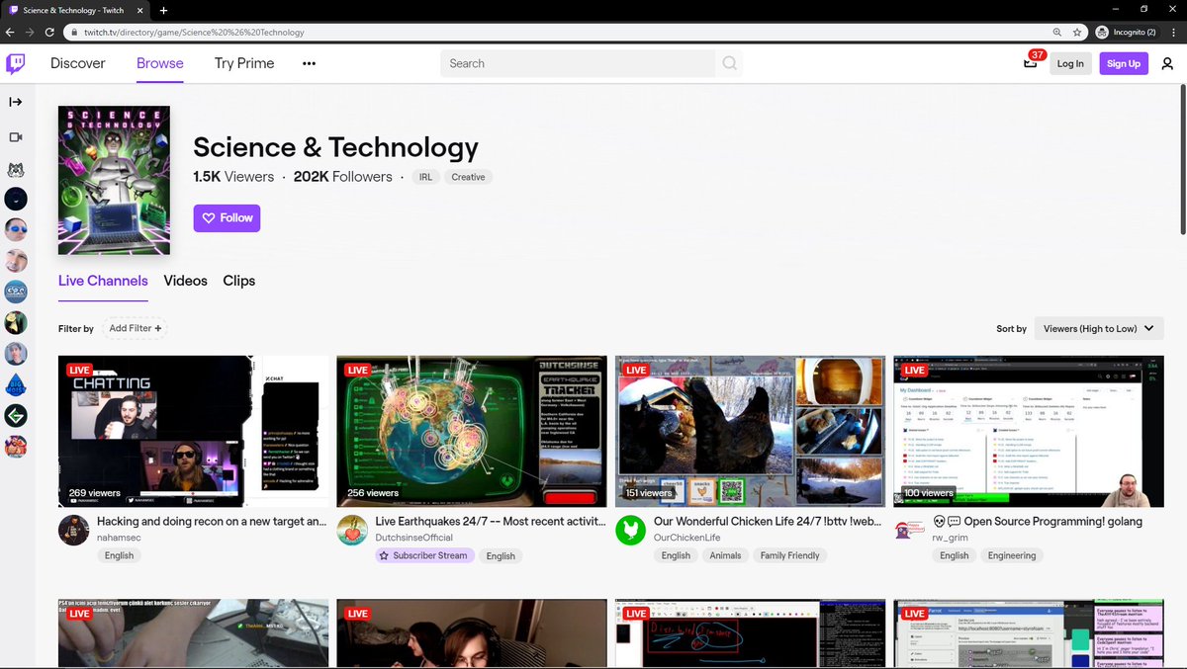This screenshot has height=669, width=1187.
Task: Open the three-dots more menu
Action: point(309,63)
